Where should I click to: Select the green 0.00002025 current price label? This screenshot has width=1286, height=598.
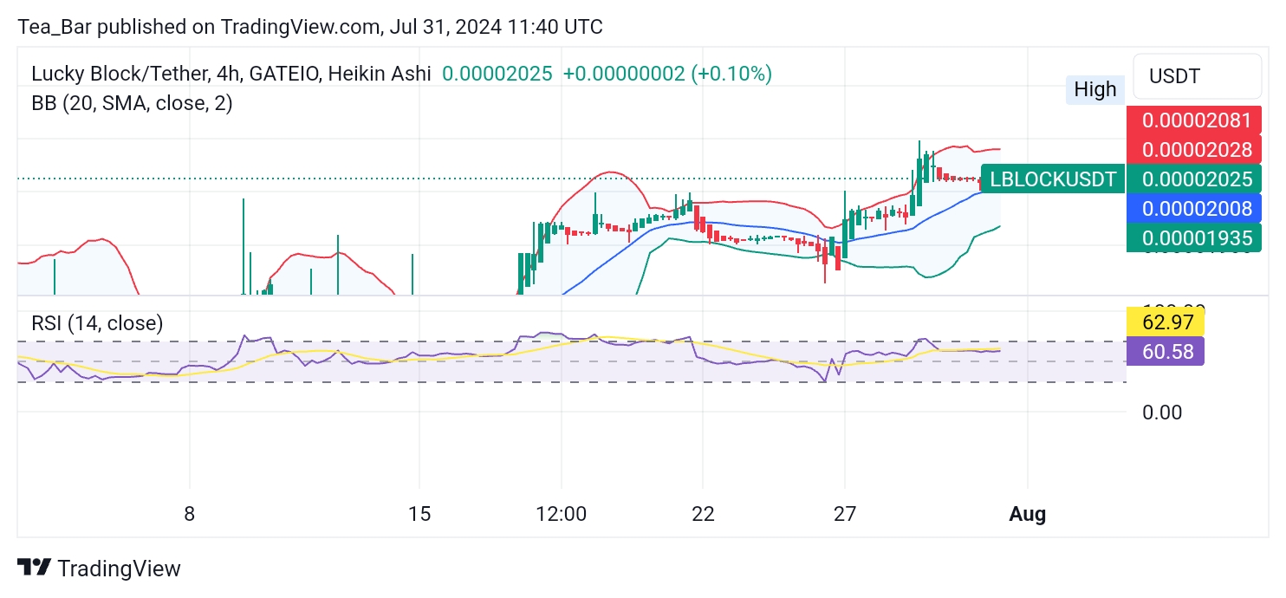point(1193,179)
